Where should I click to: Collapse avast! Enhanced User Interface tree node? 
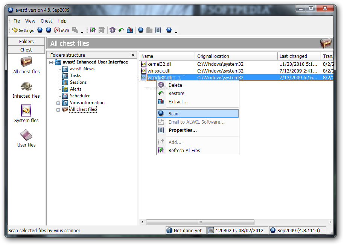51,62
